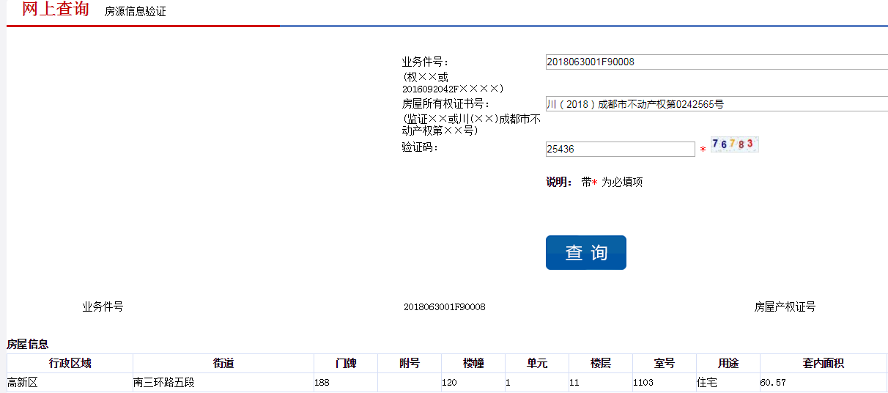Open the 网上查询 heading tab
The height and width of the screenshot is (393, 888).
56,10
